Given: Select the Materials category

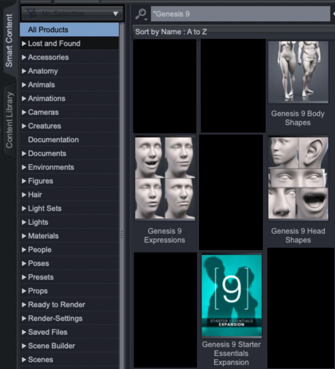Looking at the screenshot, I should click(x=69, y=236).
